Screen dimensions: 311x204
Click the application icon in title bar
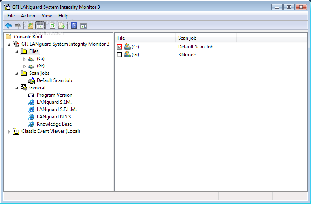[7, 7]
